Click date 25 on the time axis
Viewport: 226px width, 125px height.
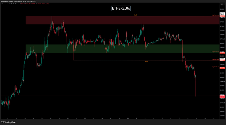(76, 118)
